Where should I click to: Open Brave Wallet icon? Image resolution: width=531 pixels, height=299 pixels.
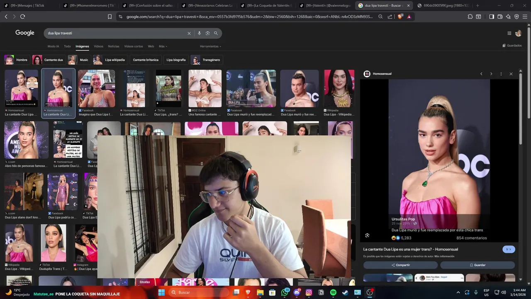[x=500, y=17]
